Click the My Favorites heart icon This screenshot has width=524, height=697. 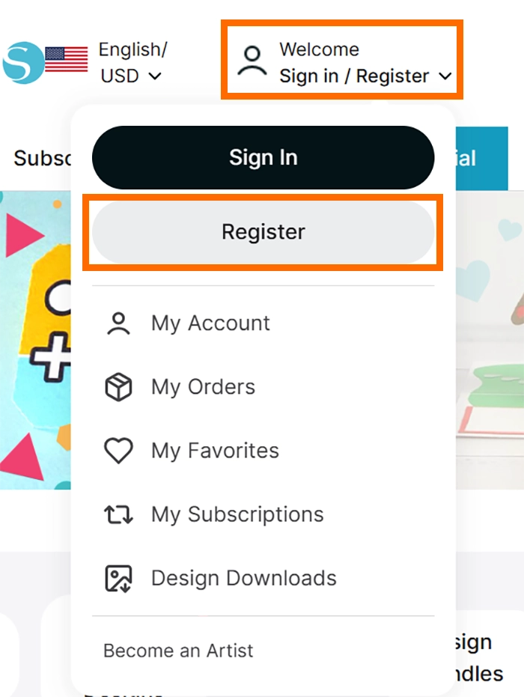118,451
